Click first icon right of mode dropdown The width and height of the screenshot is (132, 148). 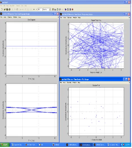pos(53,9)
